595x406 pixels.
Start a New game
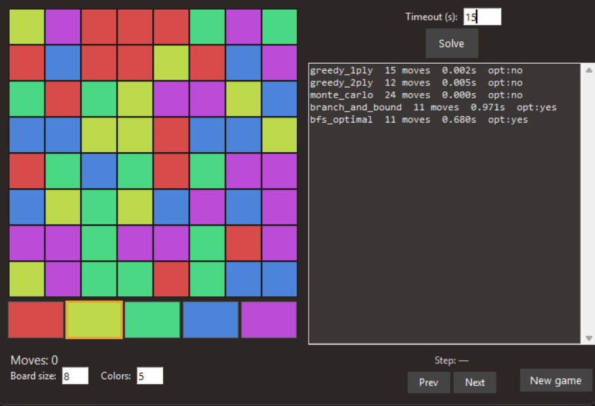click(x=556, y=380)
